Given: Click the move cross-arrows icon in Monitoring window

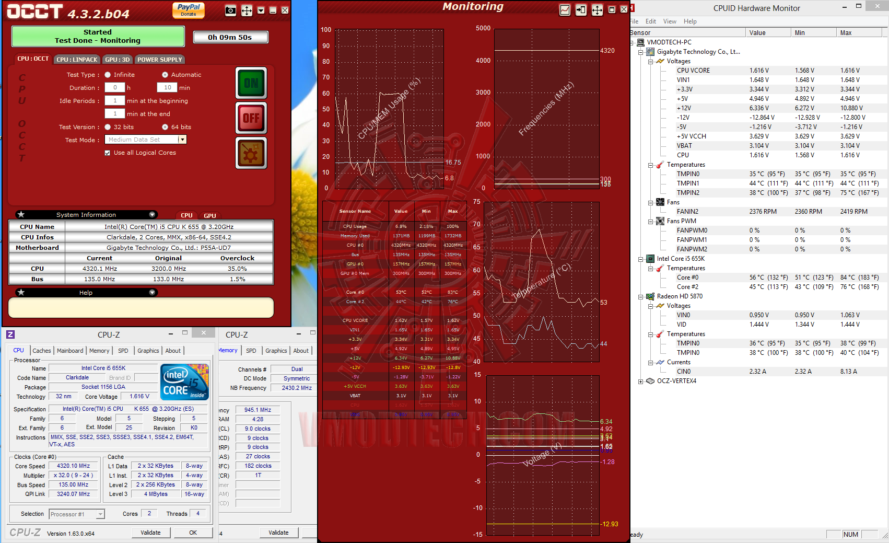Looking at the screenshot, I should click(597, 10).
